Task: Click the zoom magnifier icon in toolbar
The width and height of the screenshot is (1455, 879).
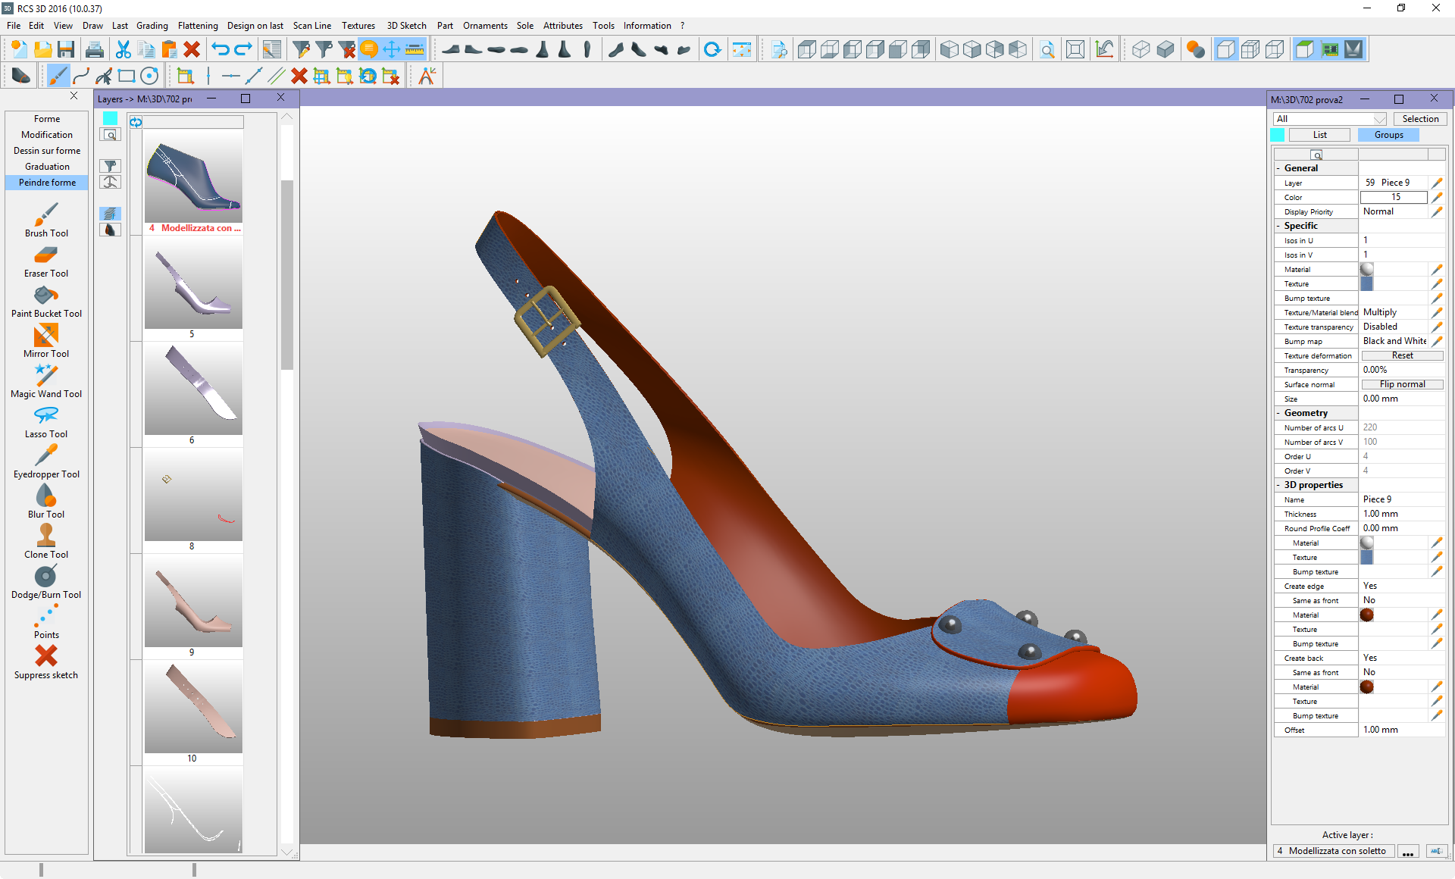Action: click(x=1047, y=50)
